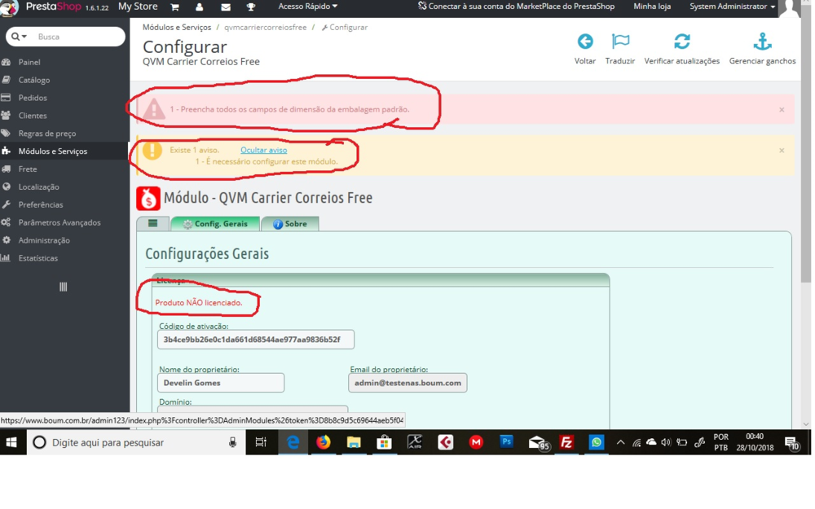Click the envelope messages icon in header
The image size is (815, 509).
[224, 7]
